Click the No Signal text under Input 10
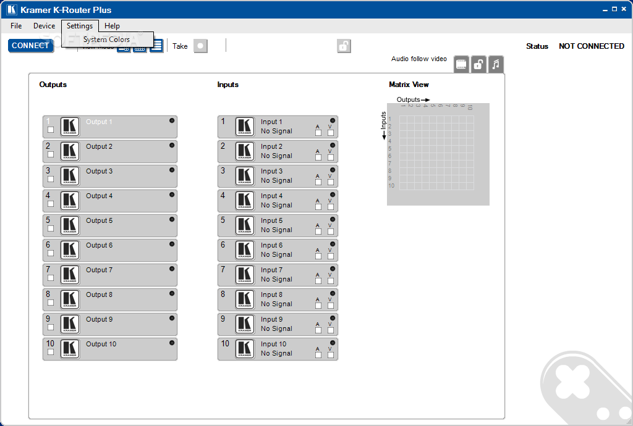The height and width of the screenshot is (426, 633). pos(276,353)
